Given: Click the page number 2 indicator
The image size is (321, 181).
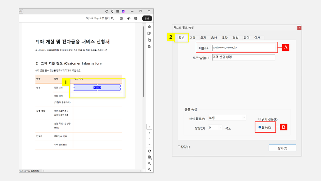Looking at the screenshot, I should [149, 133].
